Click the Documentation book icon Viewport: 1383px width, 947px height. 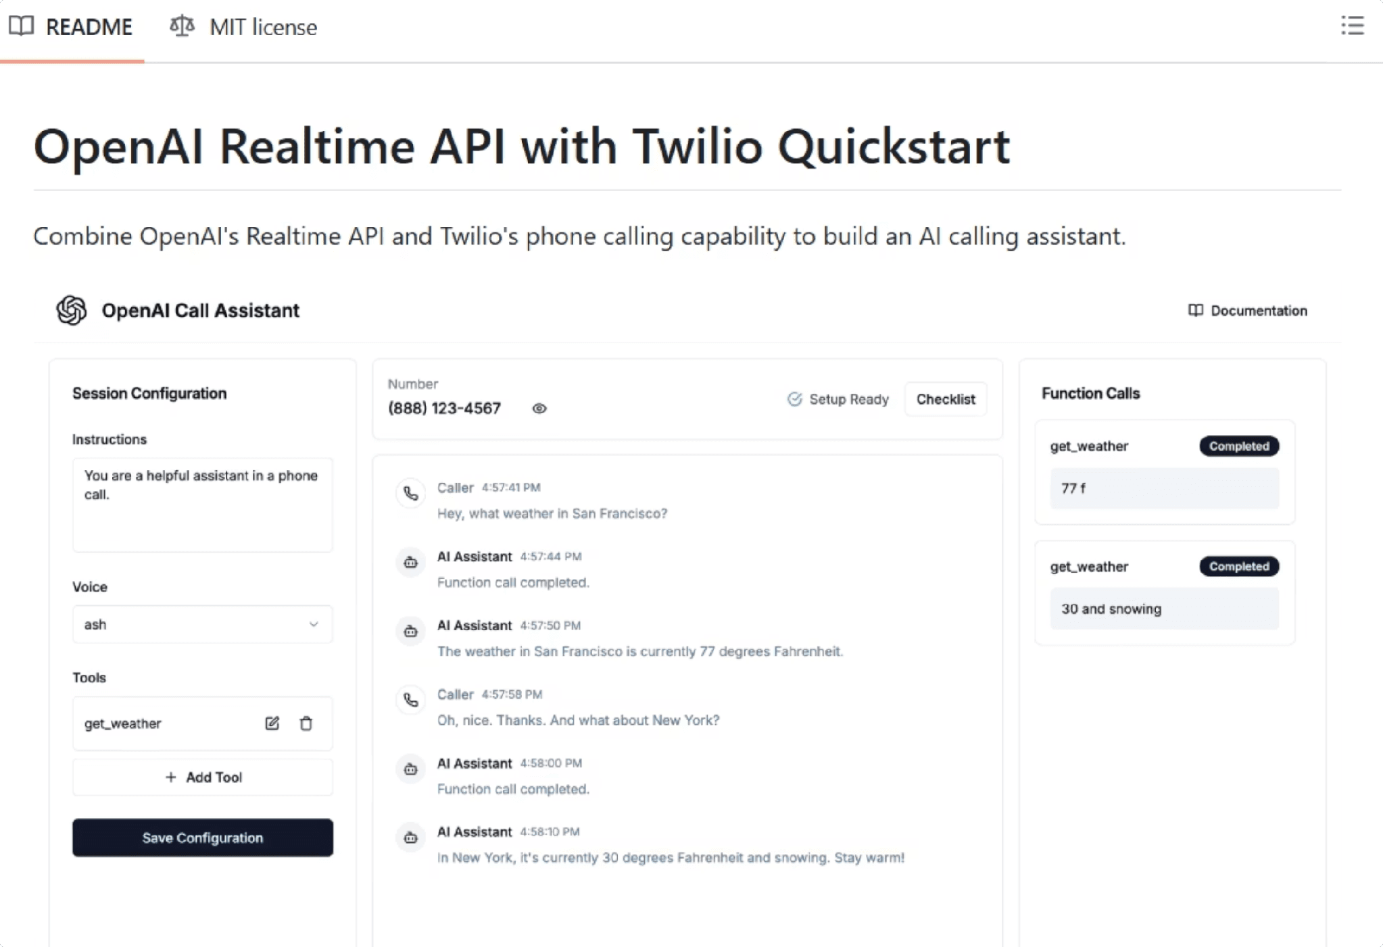point(1195,310)
